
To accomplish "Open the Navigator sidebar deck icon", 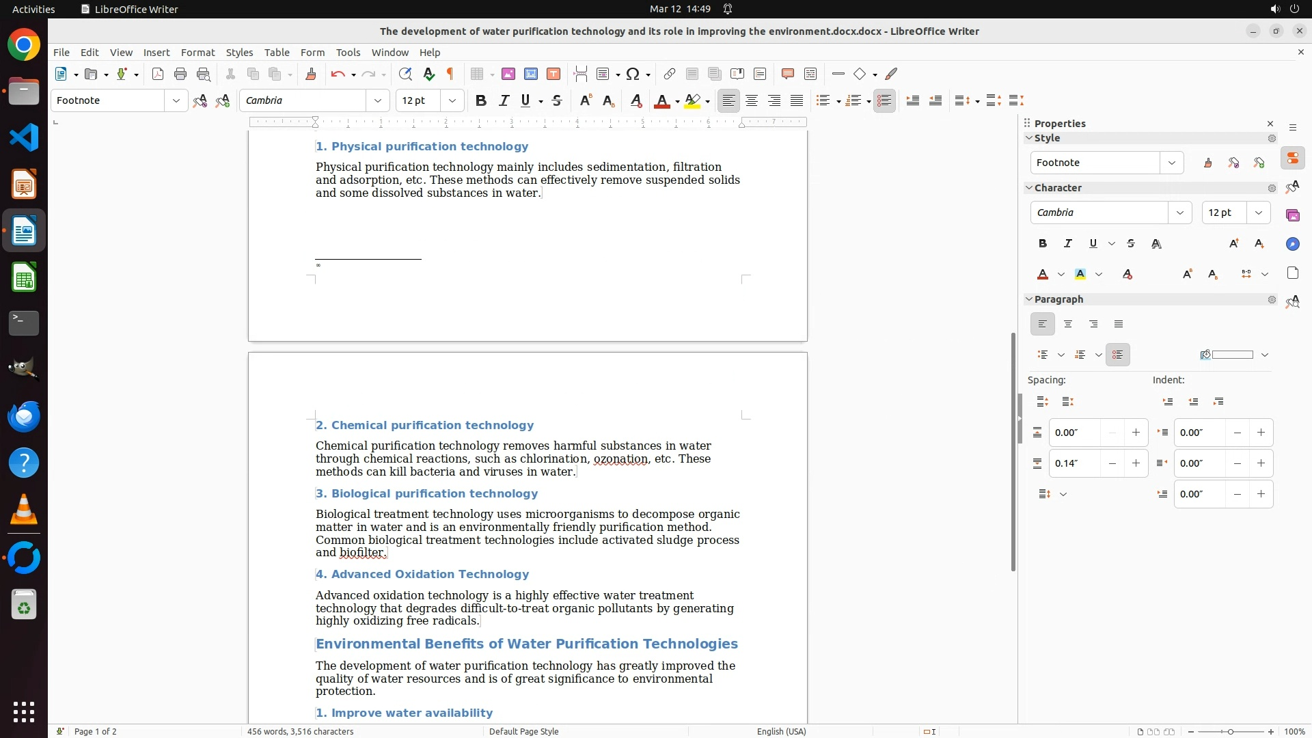I will coord(1292,245).
